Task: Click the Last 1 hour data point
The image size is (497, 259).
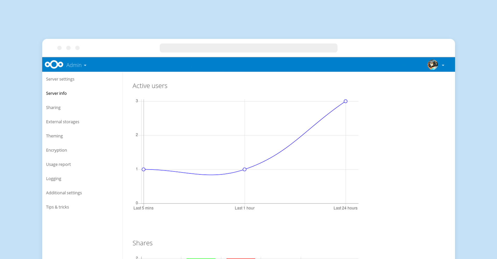Action: 245,169
